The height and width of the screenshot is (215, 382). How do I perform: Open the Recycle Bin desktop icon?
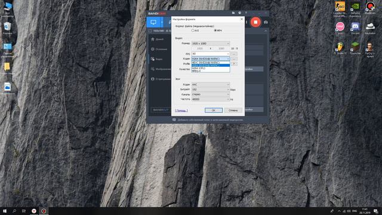7,28
